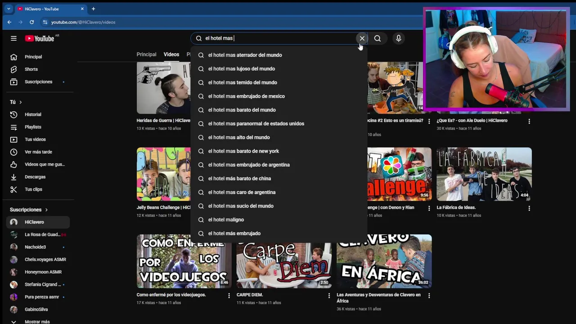This screenshot has width=576, height=324.
Task: Open options menu for CARPE DIEM video
Action: 329,296
